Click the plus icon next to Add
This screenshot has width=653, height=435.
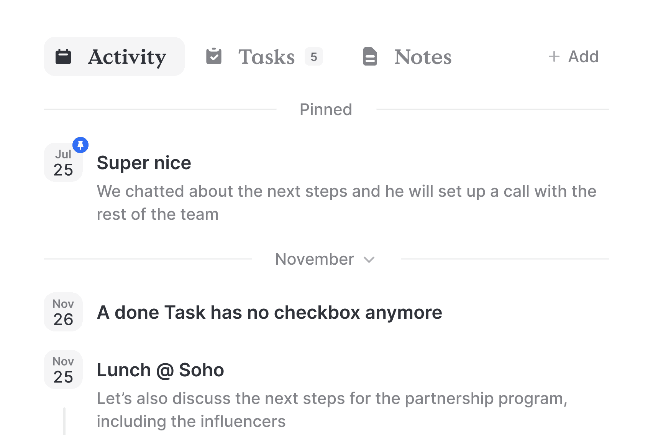[554, 57]
